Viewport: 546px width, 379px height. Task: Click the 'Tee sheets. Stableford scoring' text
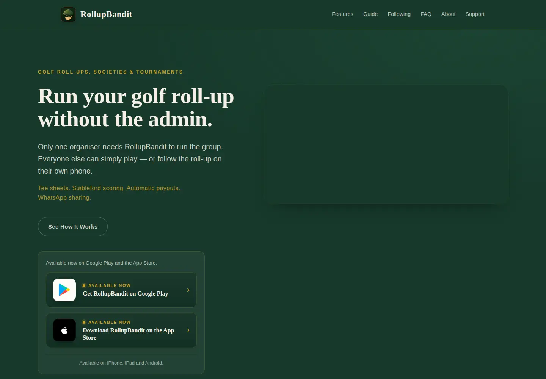(109, 193)
